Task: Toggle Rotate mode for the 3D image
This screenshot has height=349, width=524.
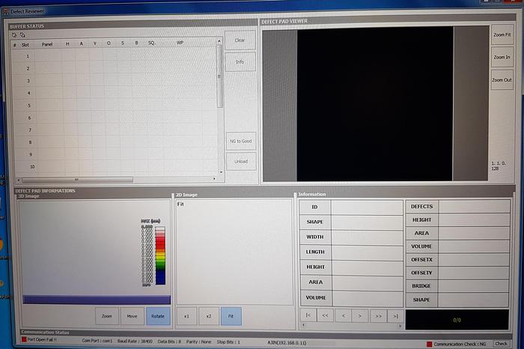Action: click(x=158, y=316)
